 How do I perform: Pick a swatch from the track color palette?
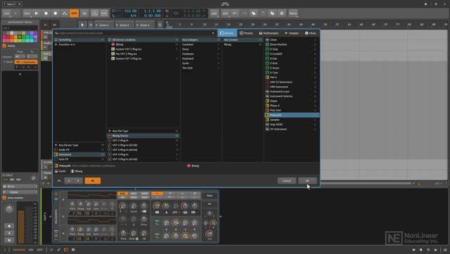(x=20, y=36)
